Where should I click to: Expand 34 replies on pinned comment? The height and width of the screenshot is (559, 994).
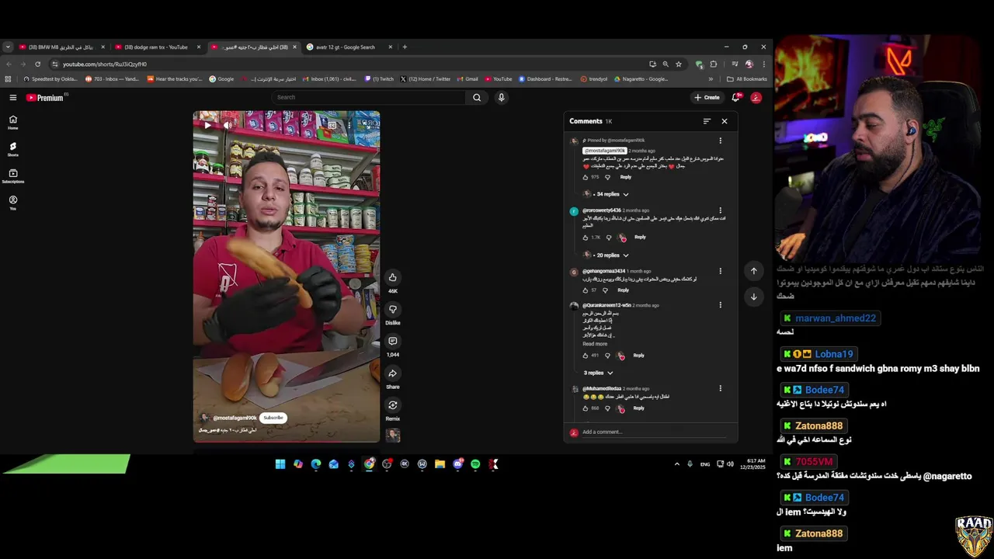pos(606,194)
